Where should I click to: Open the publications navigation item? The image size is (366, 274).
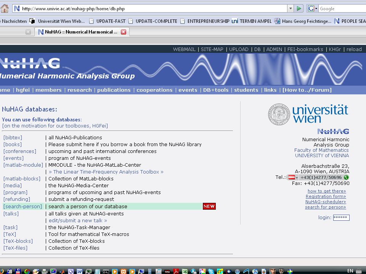pos(114,90)
